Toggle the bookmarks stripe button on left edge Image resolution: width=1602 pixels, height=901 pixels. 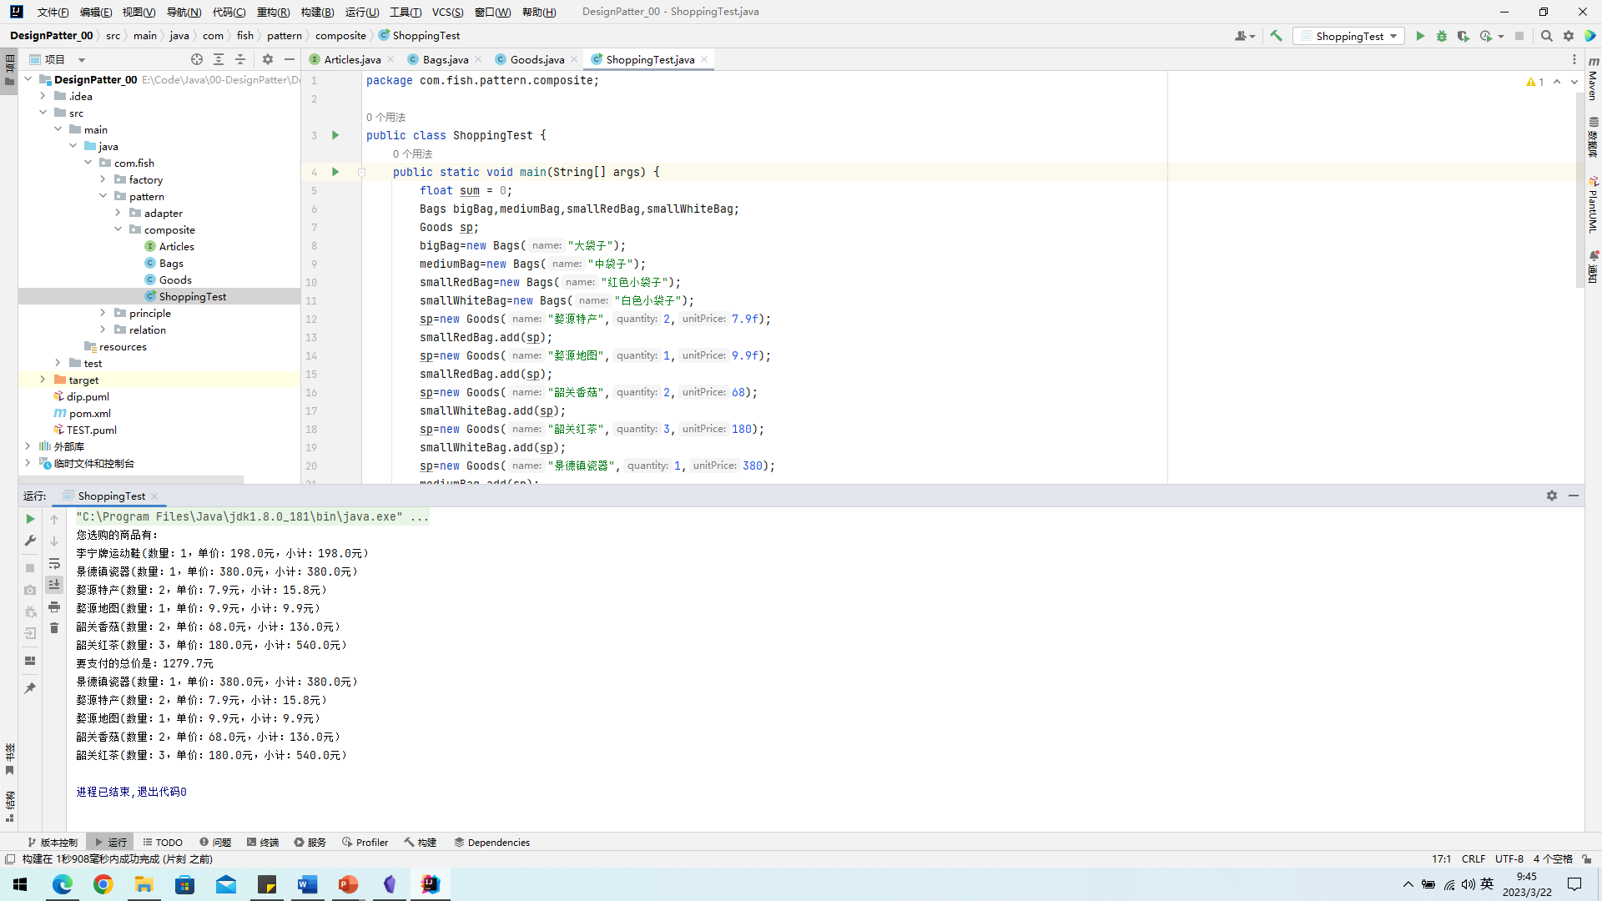(x=9, y=759)
